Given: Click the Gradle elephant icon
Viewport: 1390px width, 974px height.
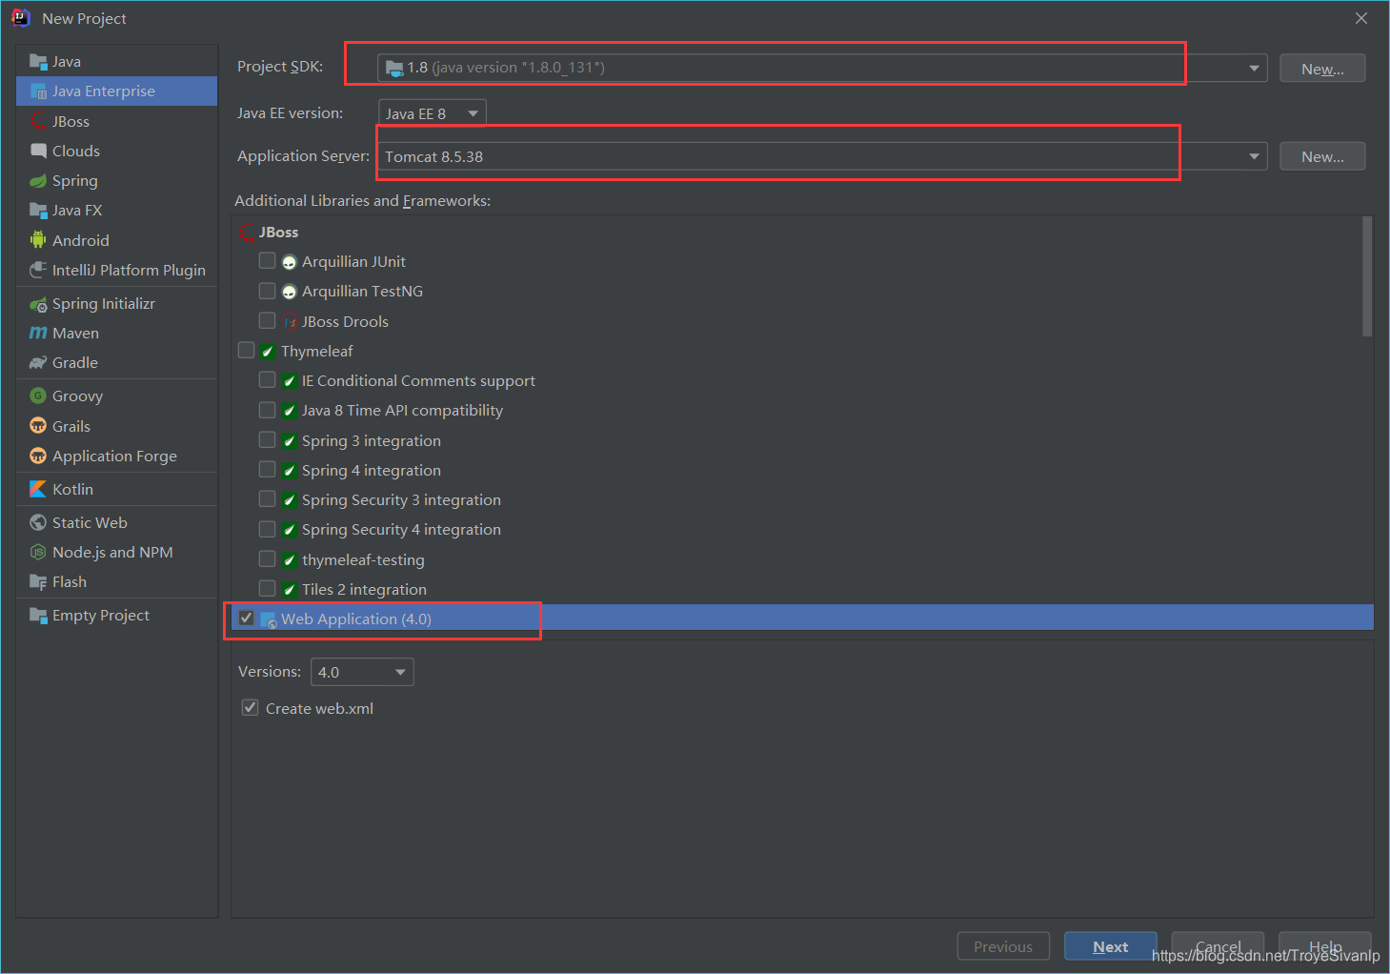Looking at the screenshot, I should (38, 363).
